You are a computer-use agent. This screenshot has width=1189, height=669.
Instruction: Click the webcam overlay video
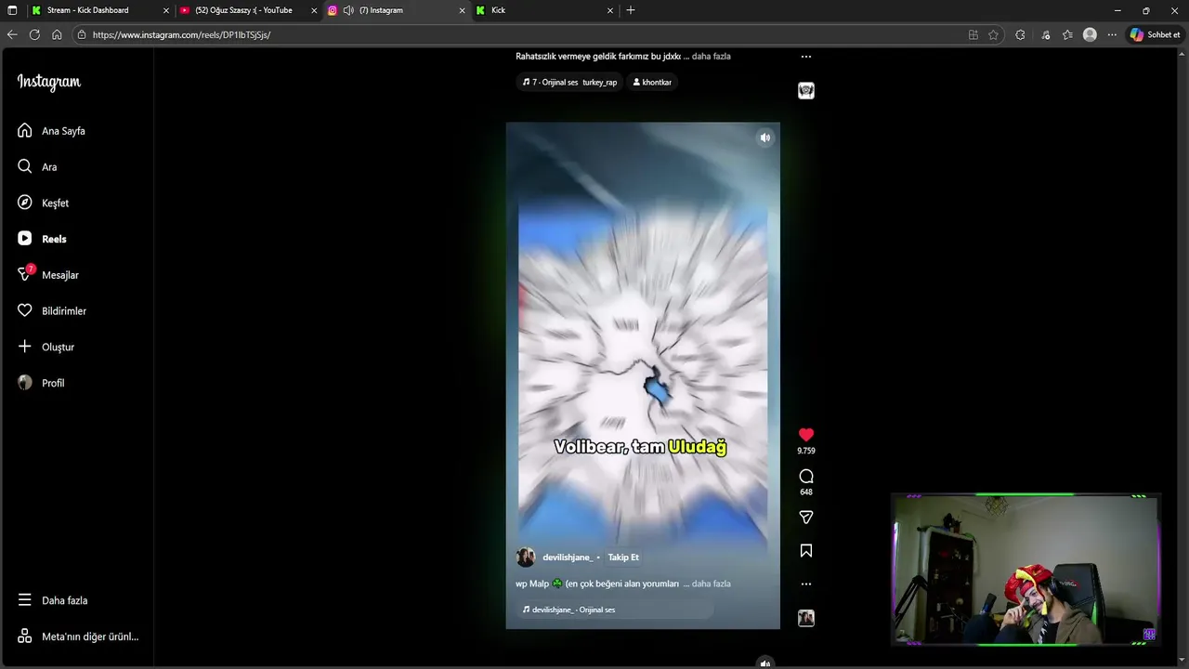point(1026,570)
